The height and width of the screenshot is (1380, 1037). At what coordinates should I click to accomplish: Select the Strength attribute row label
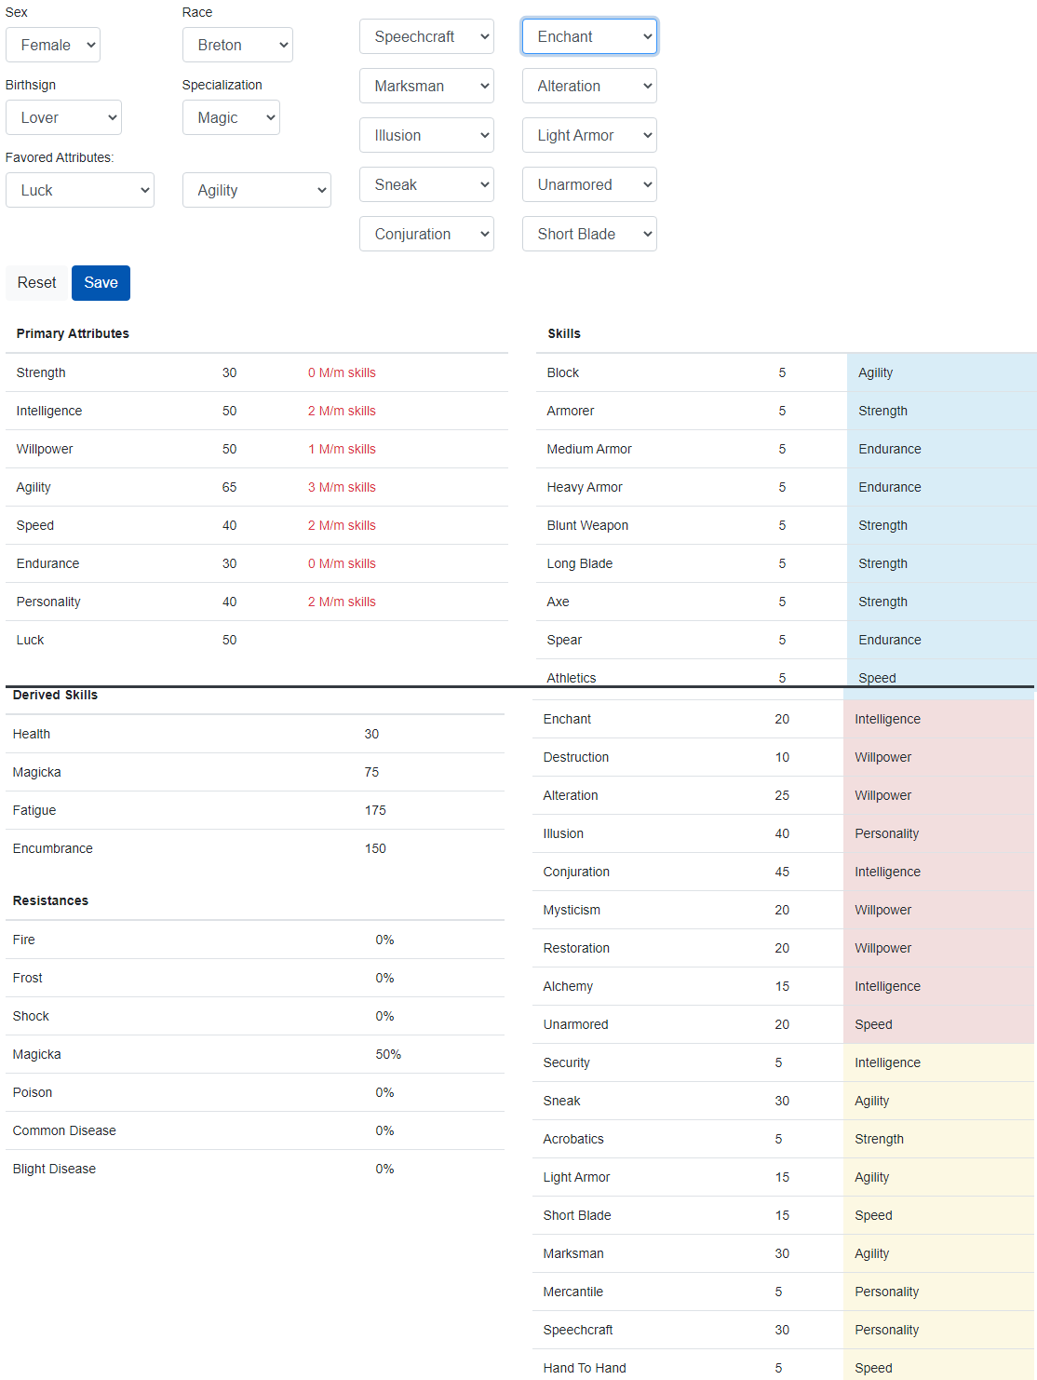(x=41, y=372)
